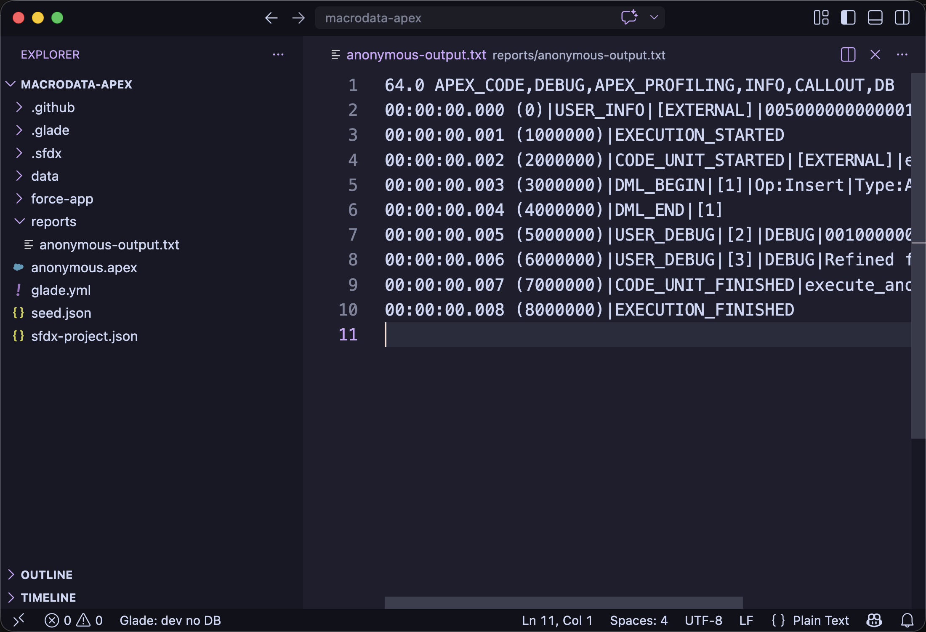Open editor more actions ellipsis

(902, 55)
